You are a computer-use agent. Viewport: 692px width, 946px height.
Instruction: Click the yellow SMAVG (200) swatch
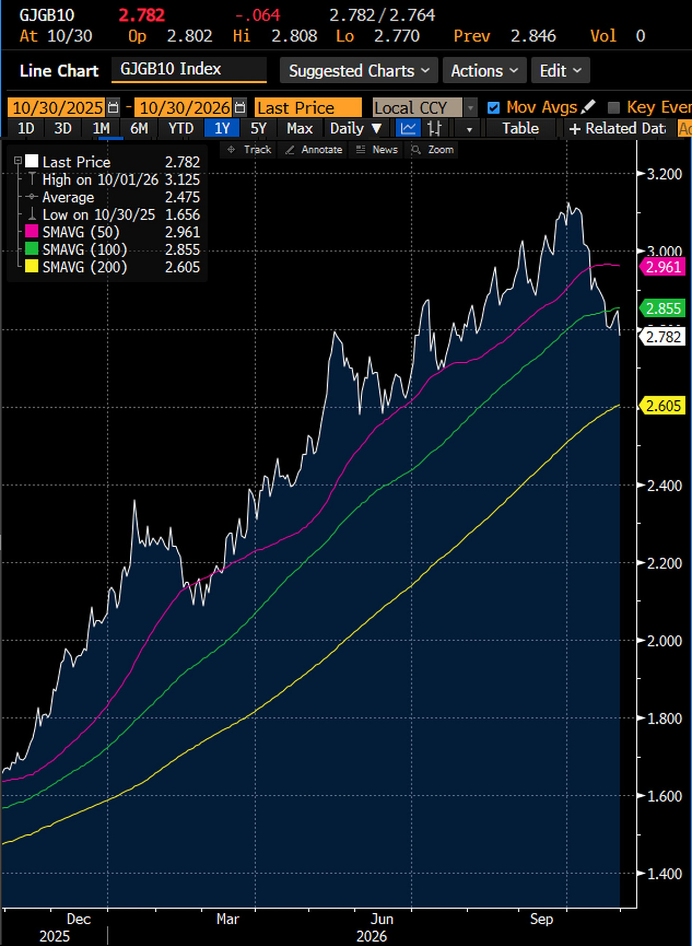click(31, 267)
